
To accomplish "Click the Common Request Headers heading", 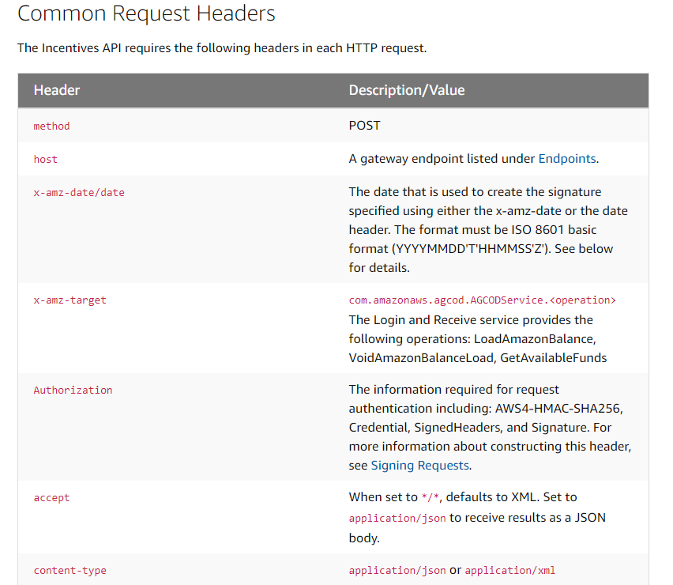I will tap(146, 13).
